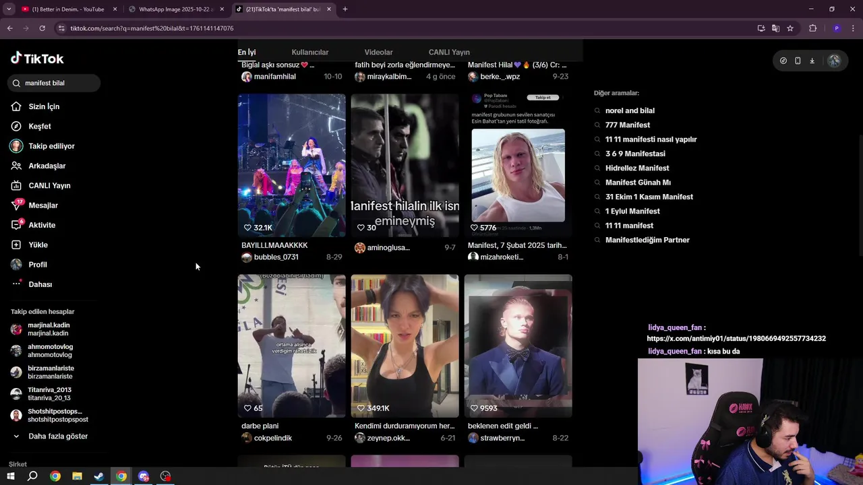This screenshot has height=485, width=863.
Task: Open a new browser tab
Action: point(345,9)
